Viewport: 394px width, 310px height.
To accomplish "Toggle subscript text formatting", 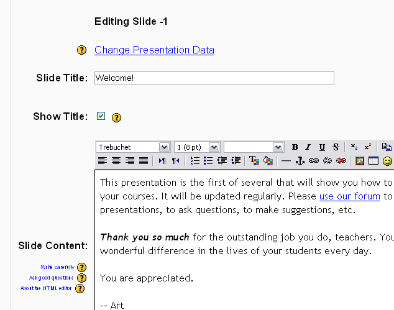I will click(x=354, y=147).
